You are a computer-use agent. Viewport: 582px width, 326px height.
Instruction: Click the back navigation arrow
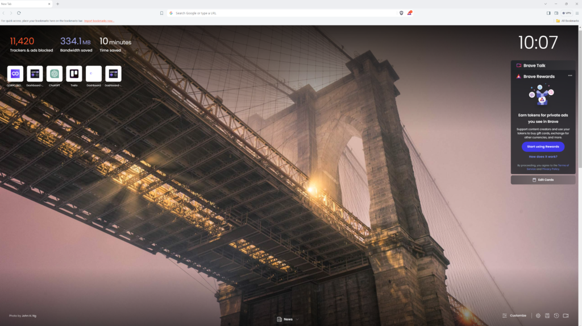3,13
